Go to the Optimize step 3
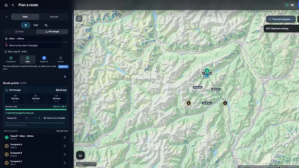The image size is (299, 168). point(44,59)
